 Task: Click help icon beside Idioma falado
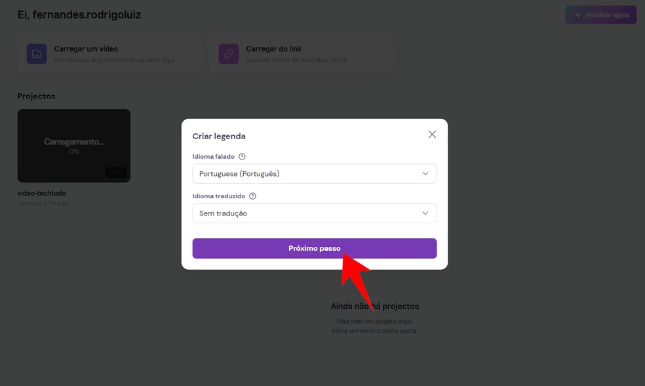(242, 157)
